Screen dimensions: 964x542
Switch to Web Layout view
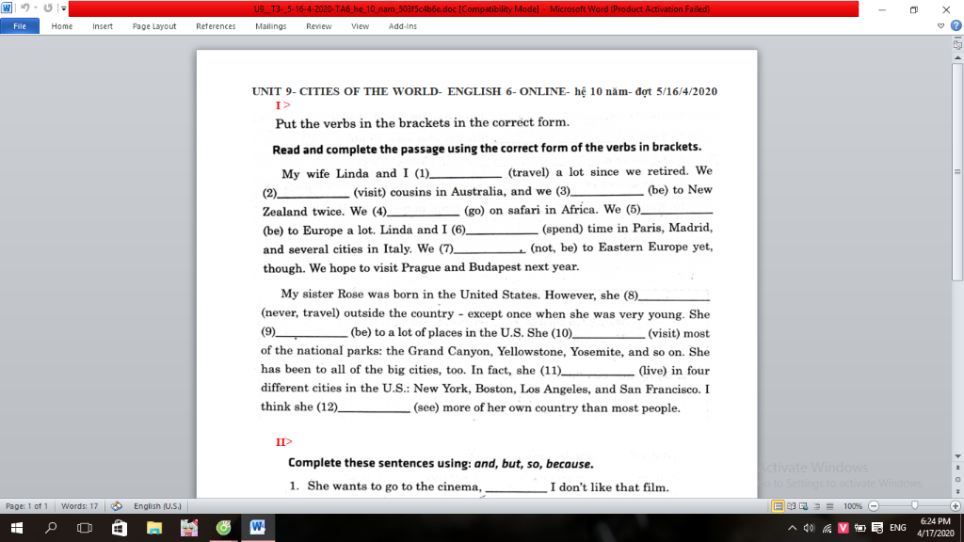[804, 506]
